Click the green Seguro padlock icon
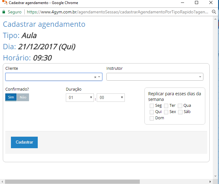This screenshot has height=184, width=219. 4,12
